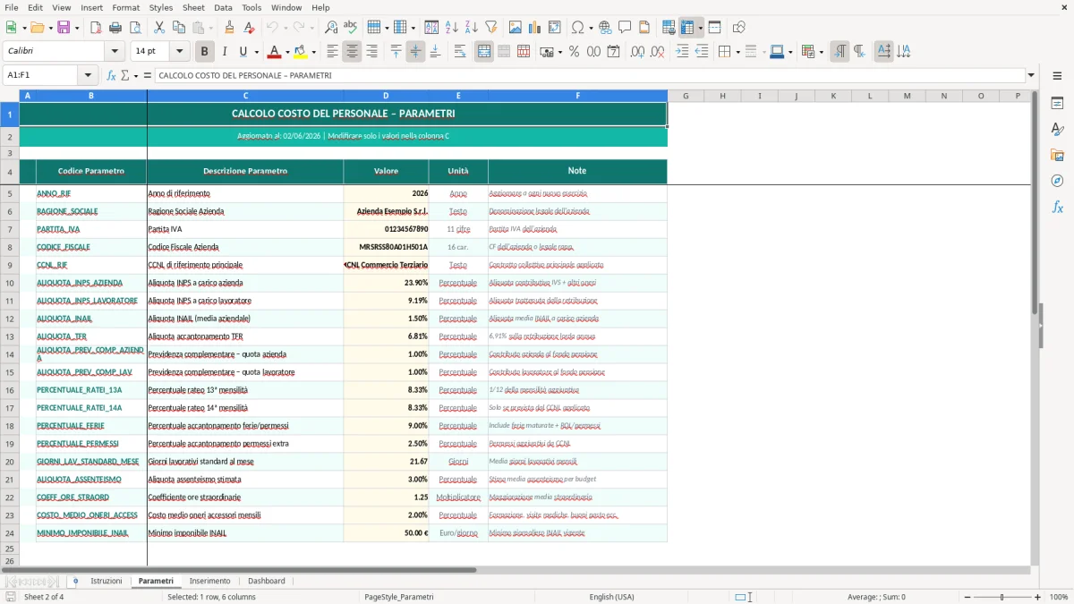Open the font name dropdown
Screen dimensions: 1074x604
114,52
